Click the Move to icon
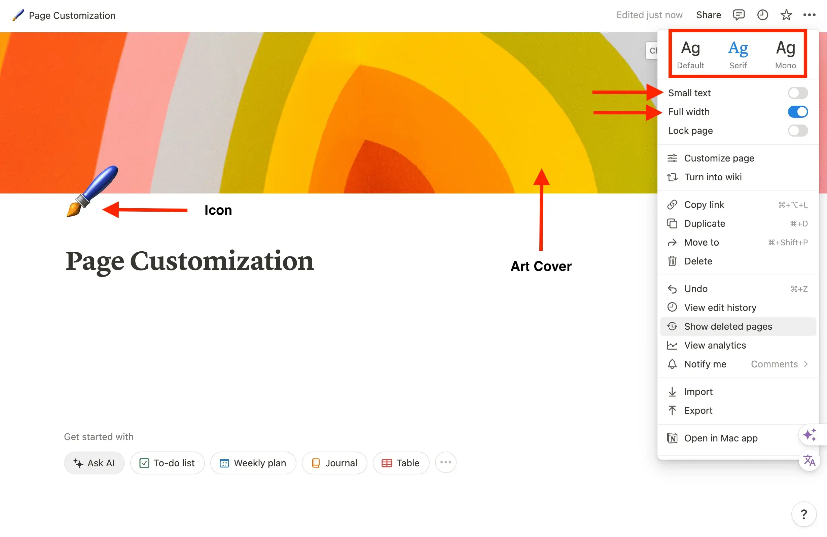This screenshot has width=827, height=537. click(x=673, y=242)
